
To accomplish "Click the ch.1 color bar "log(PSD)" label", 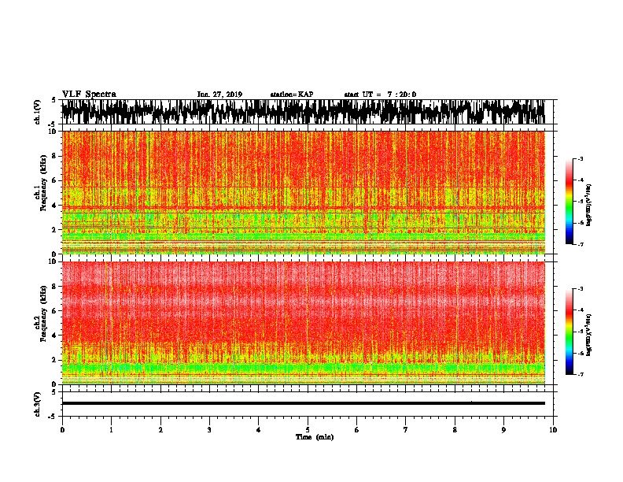I will pyautogui.click(x=588, y=205).
